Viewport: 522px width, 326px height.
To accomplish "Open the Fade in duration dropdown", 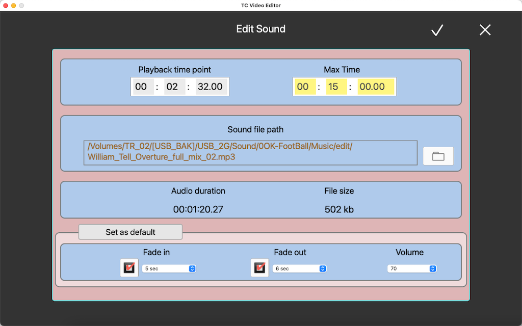I will tap(169, 268).
